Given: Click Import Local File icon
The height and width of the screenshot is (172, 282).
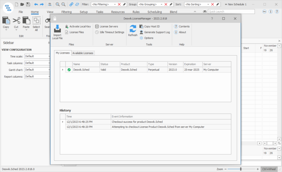Looking at the screenshot, I should click(x=58, y=32).
